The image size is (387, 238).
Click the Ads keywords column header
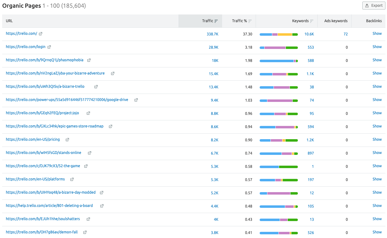point(336,21)
